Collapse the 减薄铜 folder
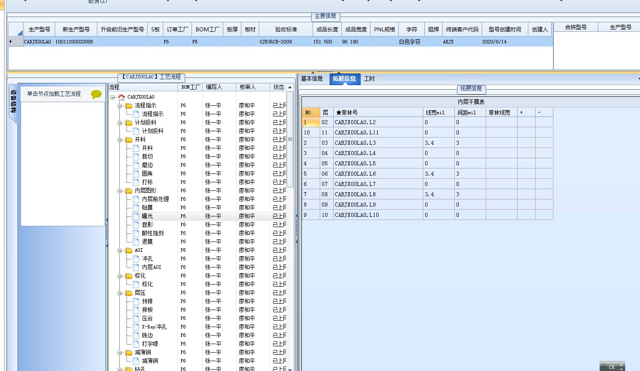The width and height of the screenshot is (640, 371). click(x=120, y=352)
